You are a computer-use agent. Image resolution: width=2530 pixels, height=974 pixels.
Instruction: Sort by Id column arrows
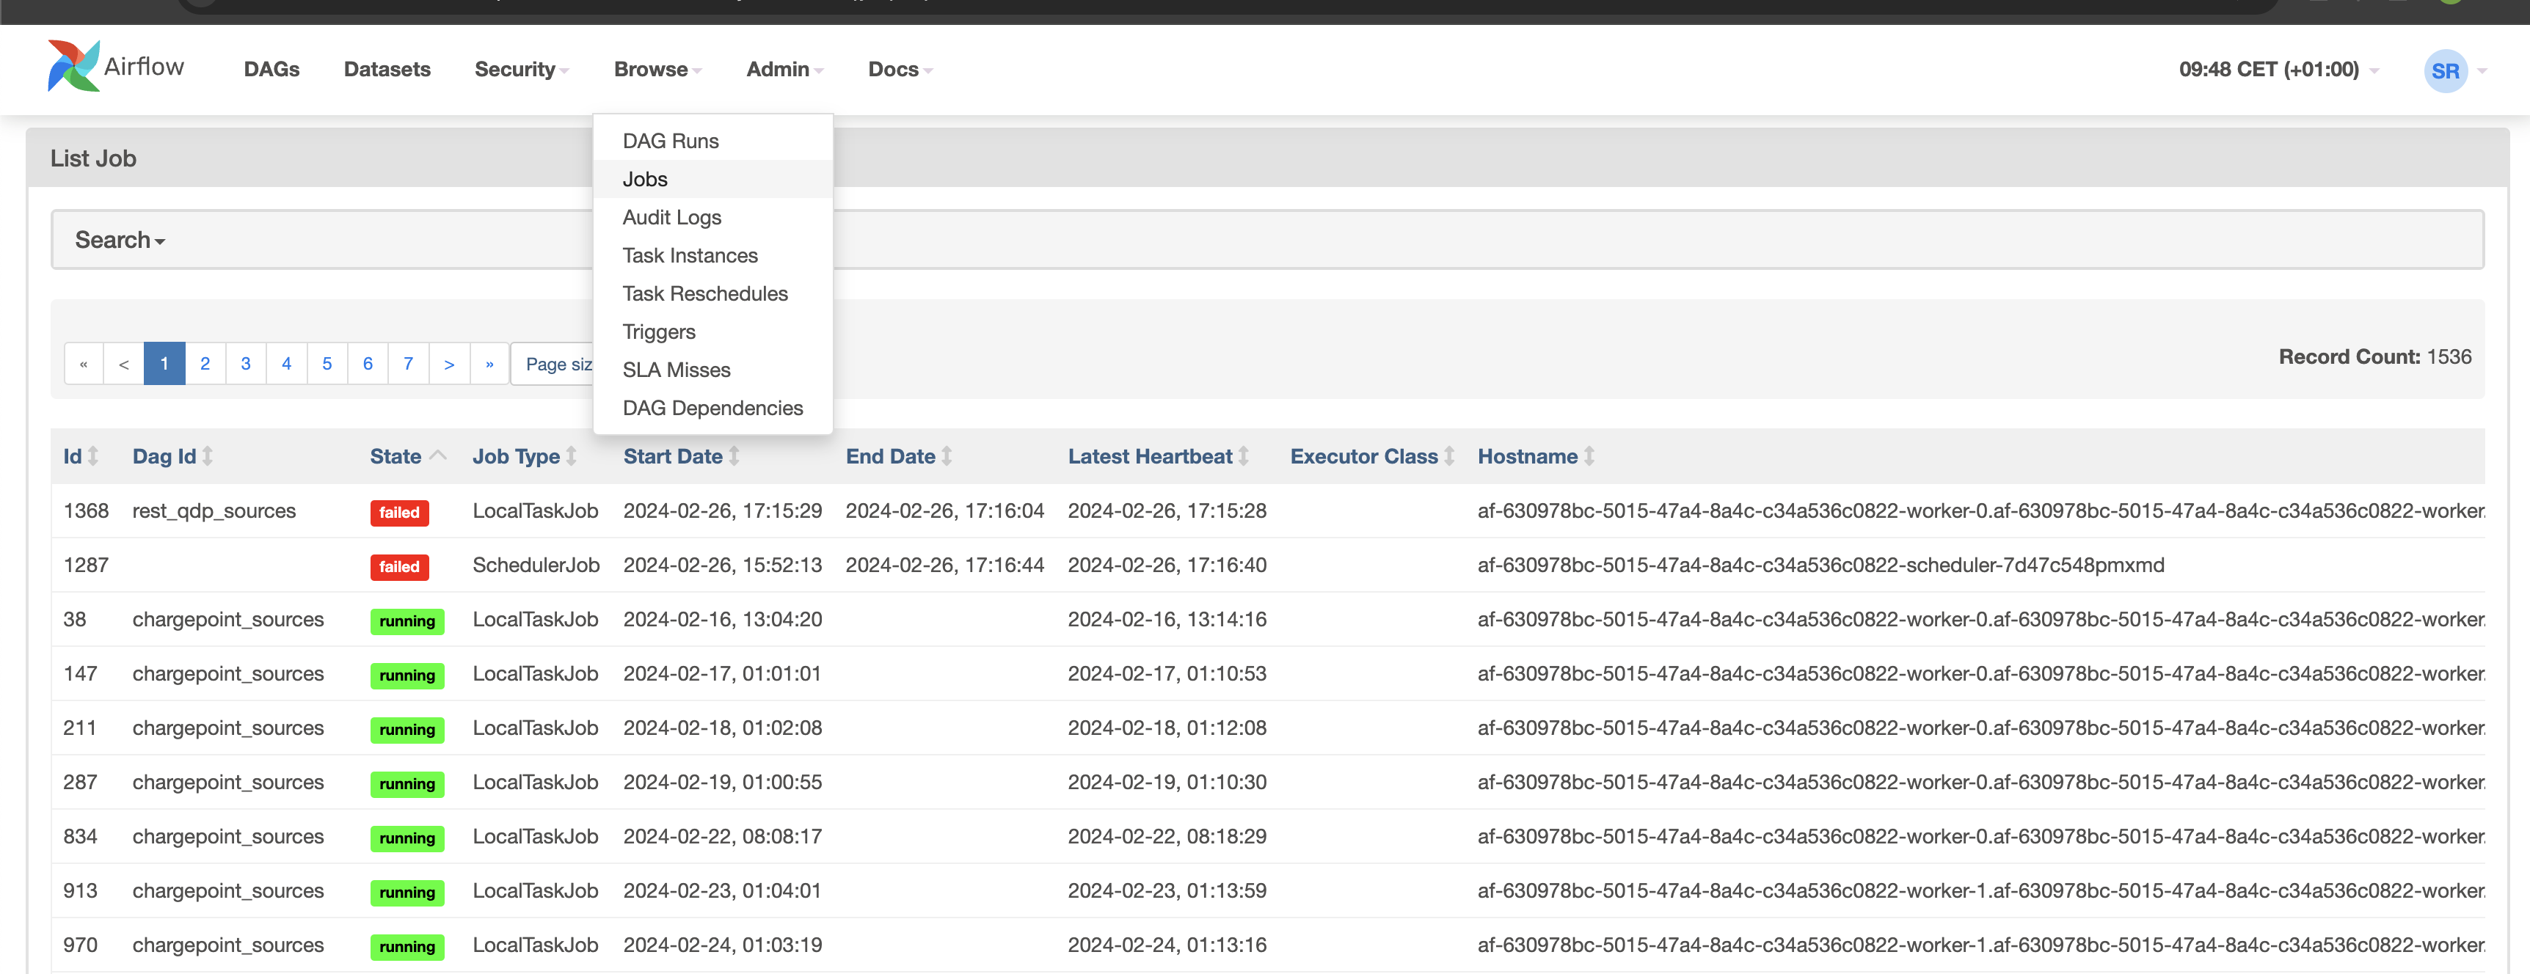tap(93, 456)
